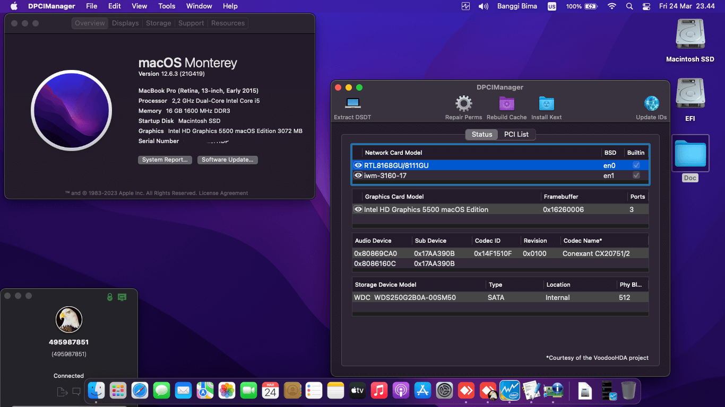The width and height of the screenshot is (725, 407).
Task: Click Intel Power Gadget icon in Dock
Action: [510, 391]
